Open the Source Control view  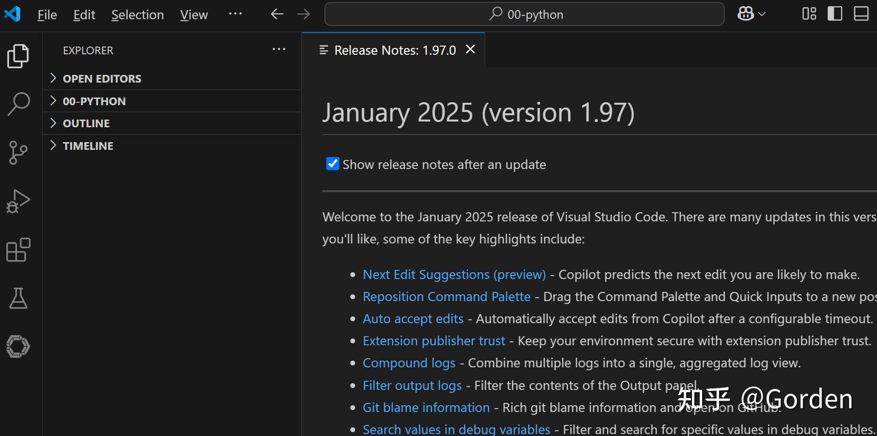pyautogui.click(x=18, y=153)
